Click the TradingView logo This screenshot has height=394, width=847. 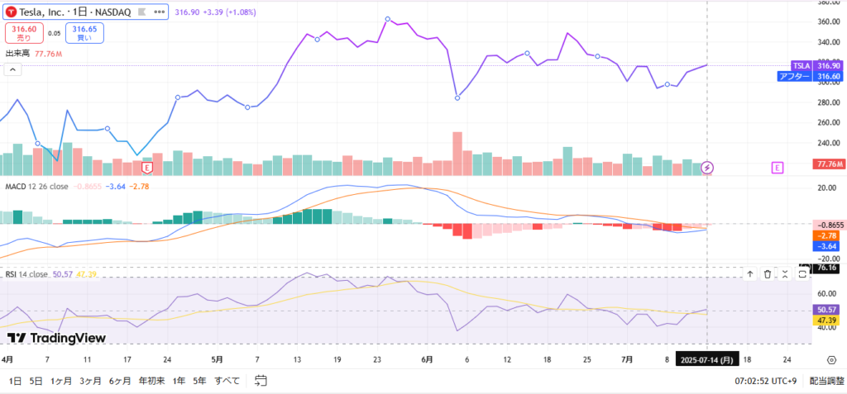57,338
